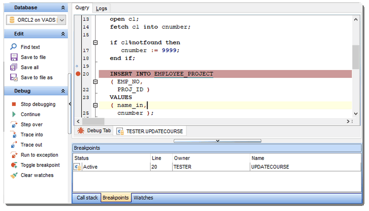Viewport: 369px width, 211px height.
Task: Click the Clear watches broom icon
Action: tap(14, 175)
